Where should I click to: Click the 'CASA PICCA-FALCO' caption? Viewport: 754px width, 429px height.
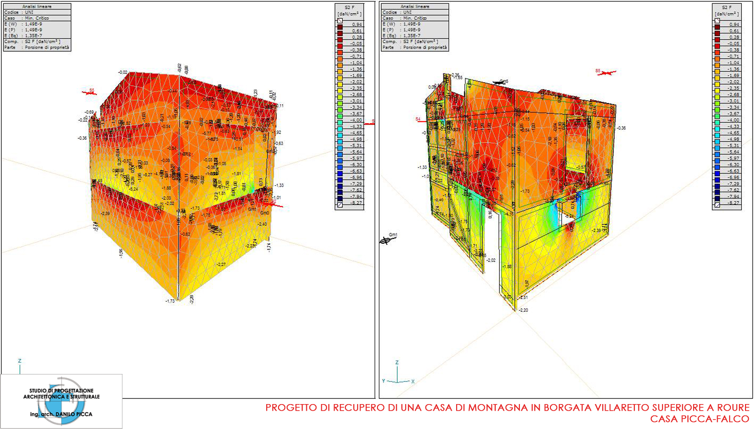tap(699, 419)
